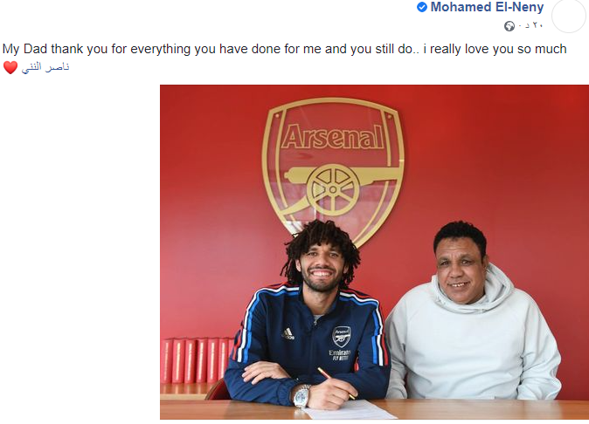
Task: Click the Adidas logo on the jacket
Action: click(x=288, y=332)
